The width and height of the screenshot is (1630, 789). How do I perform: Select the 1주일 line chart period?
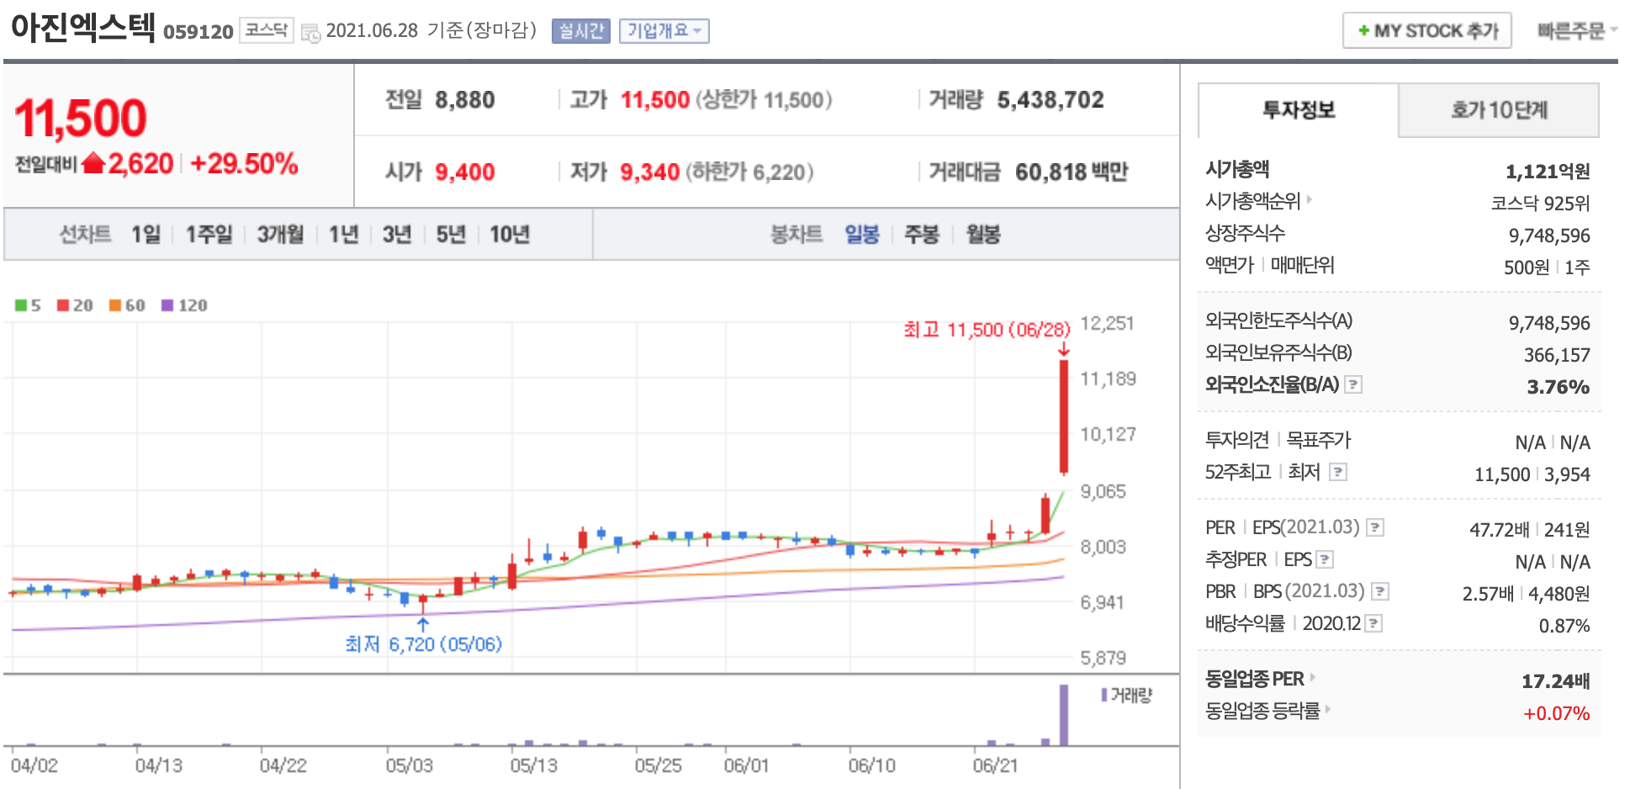209,234
